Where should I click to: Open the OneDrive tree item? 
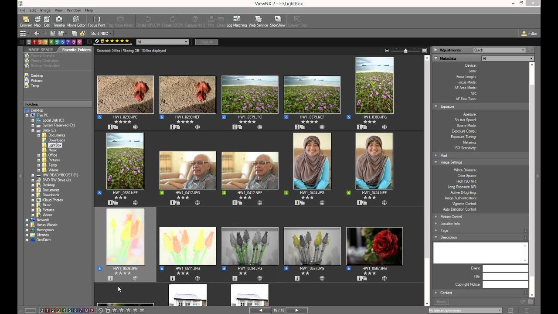pos(44,240)
